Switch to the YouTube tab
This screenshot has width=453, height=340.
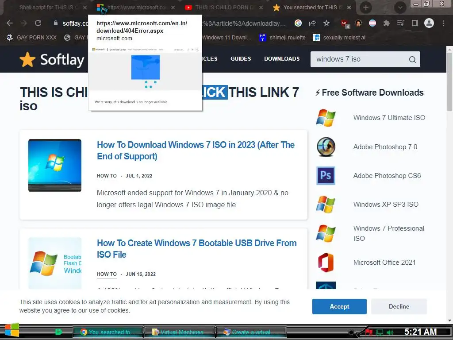tap(224, 8)
